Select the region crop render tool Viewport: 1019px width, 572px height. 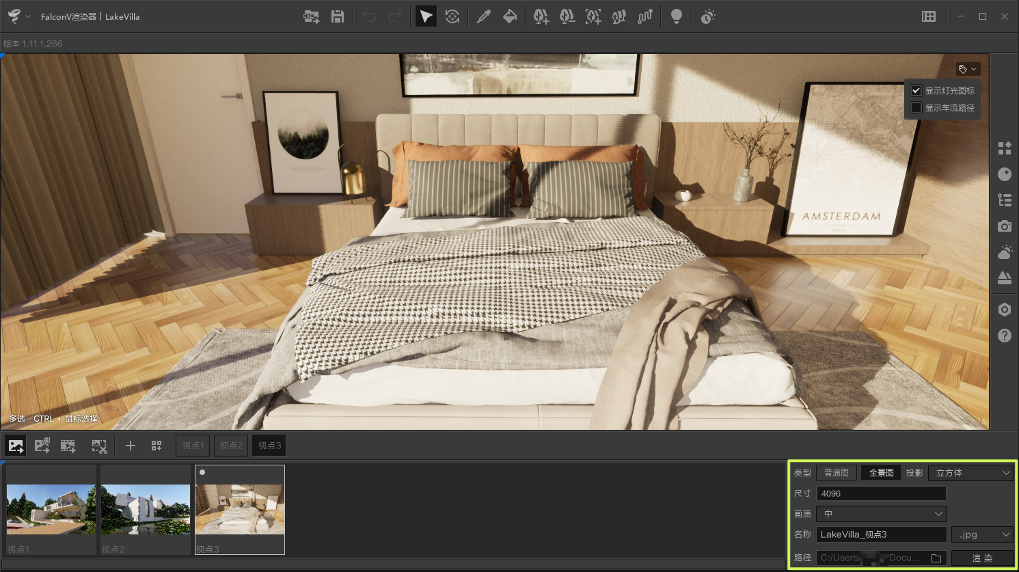[100, 446]
